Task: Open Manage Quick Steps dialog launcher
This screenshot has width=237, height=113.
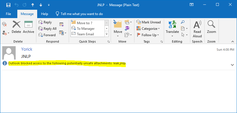Action: coord(108,42)
